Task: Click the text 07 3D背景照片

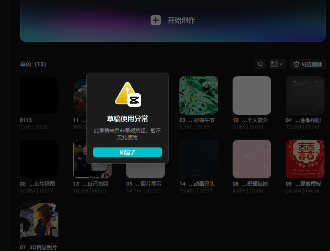Action: (x=38, y=248)
